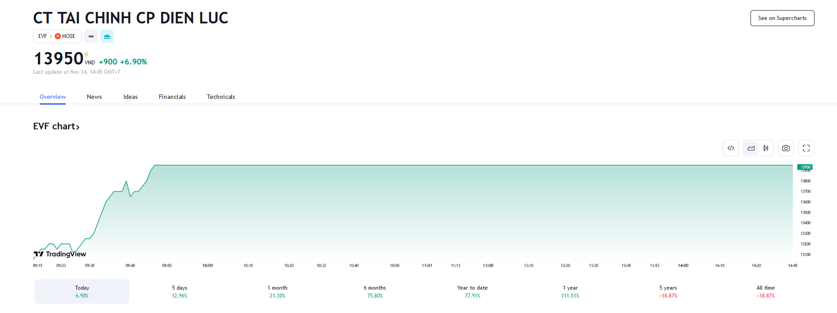This screenshot has width=837, height=313.
Task: Open the Financials tab
Action: 172,97
